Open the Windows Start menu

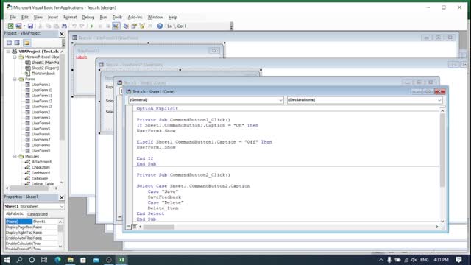point(7,260)
